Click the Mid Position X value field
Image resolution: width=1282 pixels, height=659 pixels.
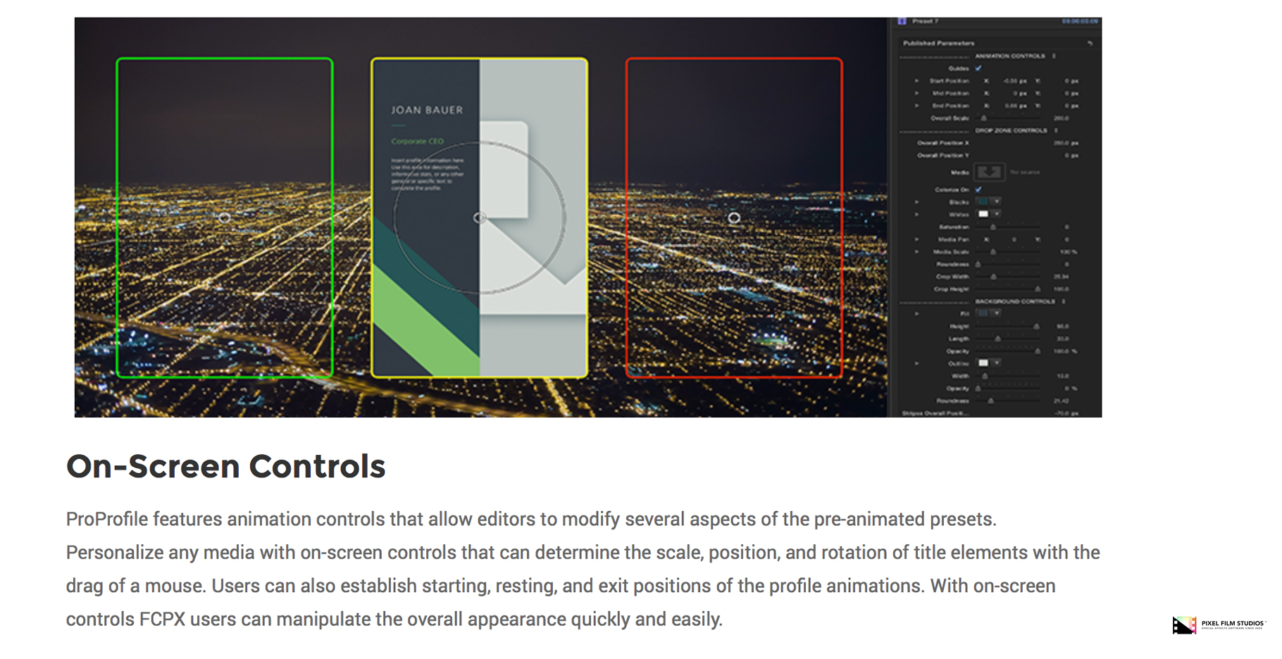[1019, 94]
